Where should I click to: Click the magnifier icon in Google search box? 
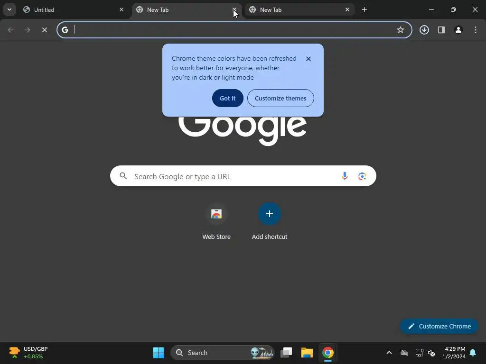tap(123, 176)
